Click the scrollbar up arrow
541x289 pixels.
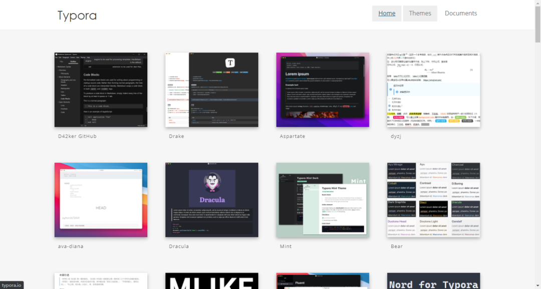538,3
